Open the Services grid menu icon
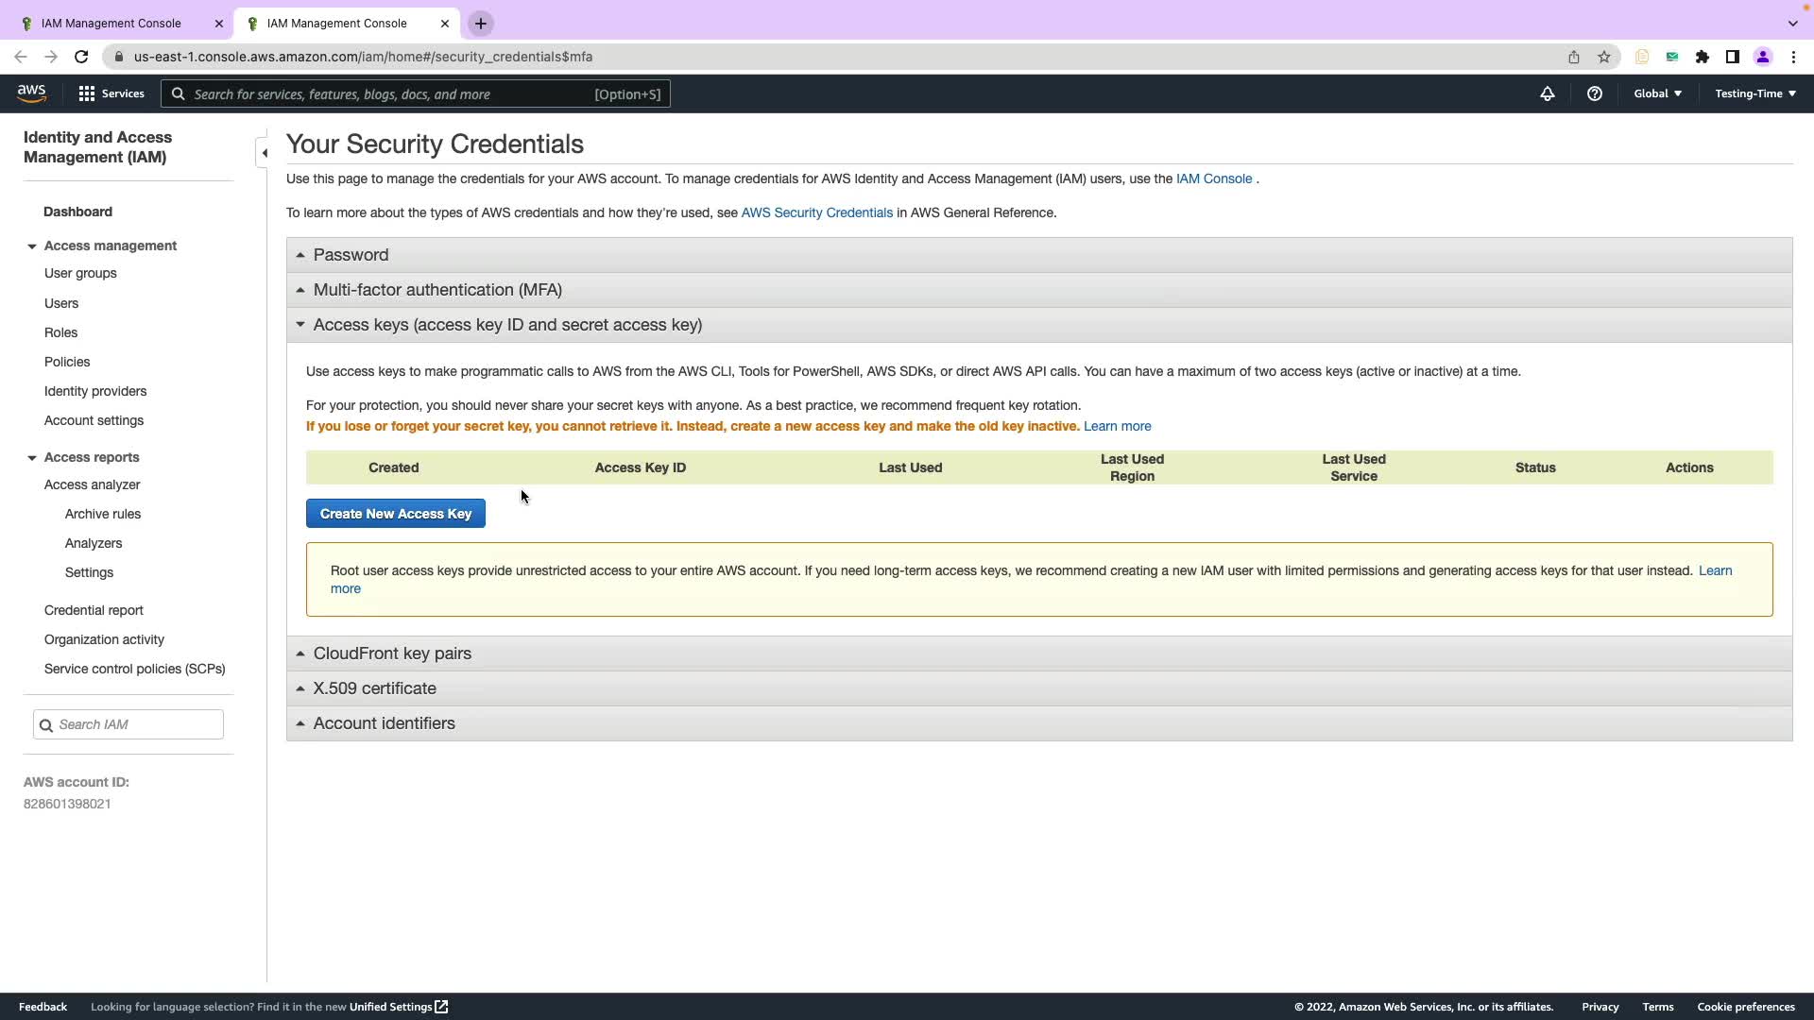 pyautogui.click(x=87, y=93)
